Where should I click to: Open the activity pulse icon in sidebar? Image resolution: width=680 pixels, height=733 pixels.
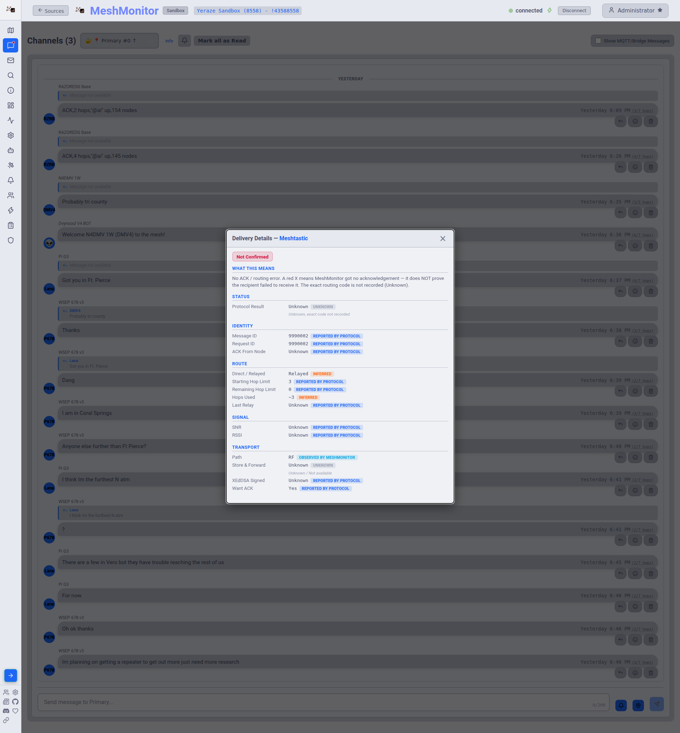(11, 120)
